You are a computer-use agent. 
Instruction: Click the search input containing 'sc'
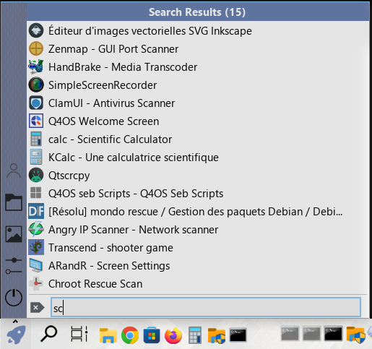click(x=206, y=307)
